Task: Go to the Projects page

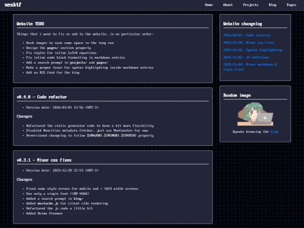Action: [x=251, y=5]
